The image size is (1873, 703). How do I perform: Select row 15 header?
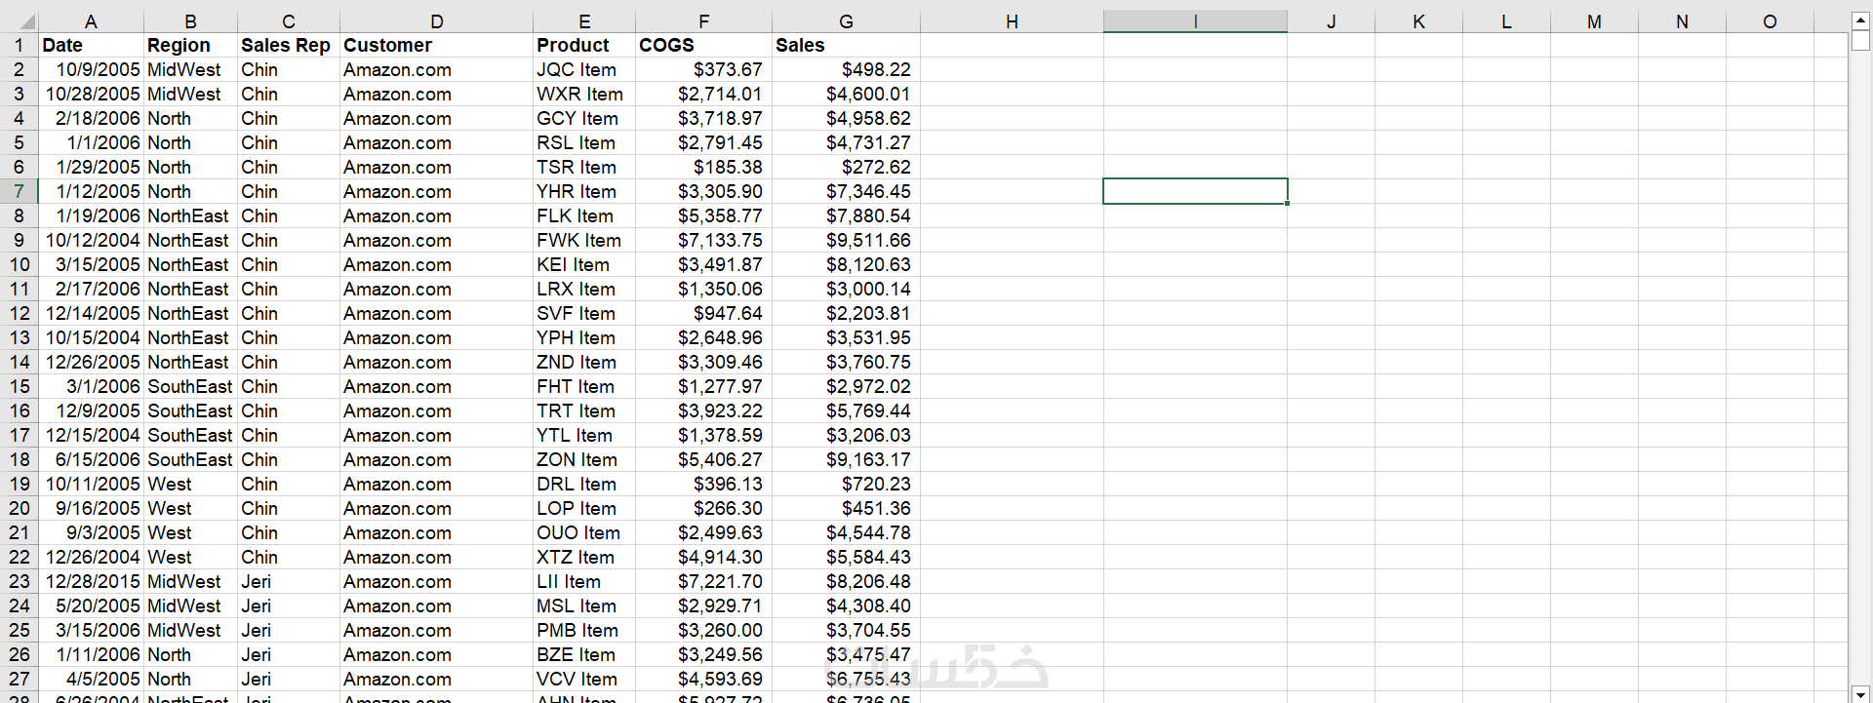(x=19, y=386)
